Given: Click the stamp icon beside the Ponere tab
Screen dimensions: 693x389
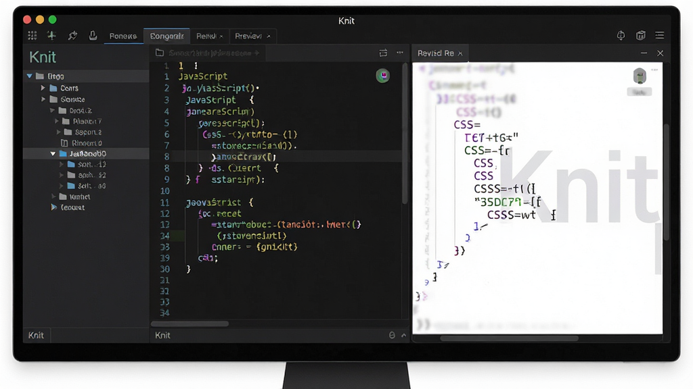Looking at the screenshot, I should 93,35.
